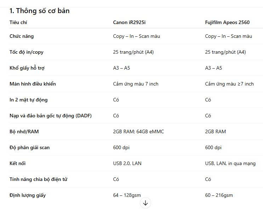Screen dimensions: 263x211
Task: Click the "Màn hình điều khiển" row label
Action: tap(33, 84)
